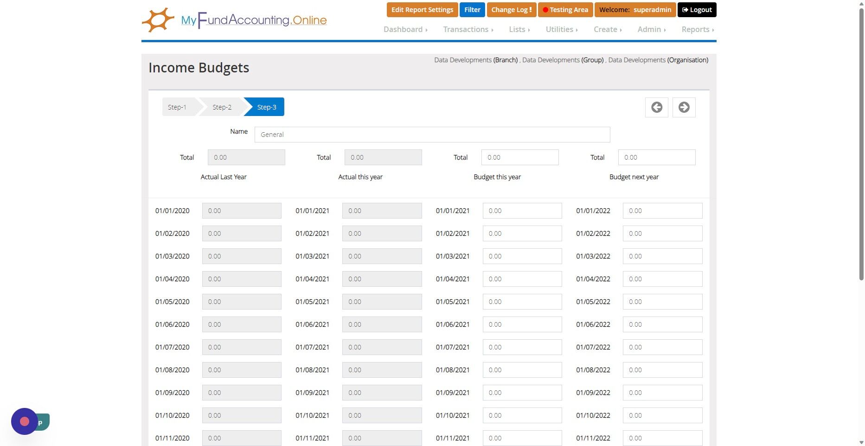865x446 pixels.
Task: Open the Testing Area with red dot
Action: (x=565, y=10)
